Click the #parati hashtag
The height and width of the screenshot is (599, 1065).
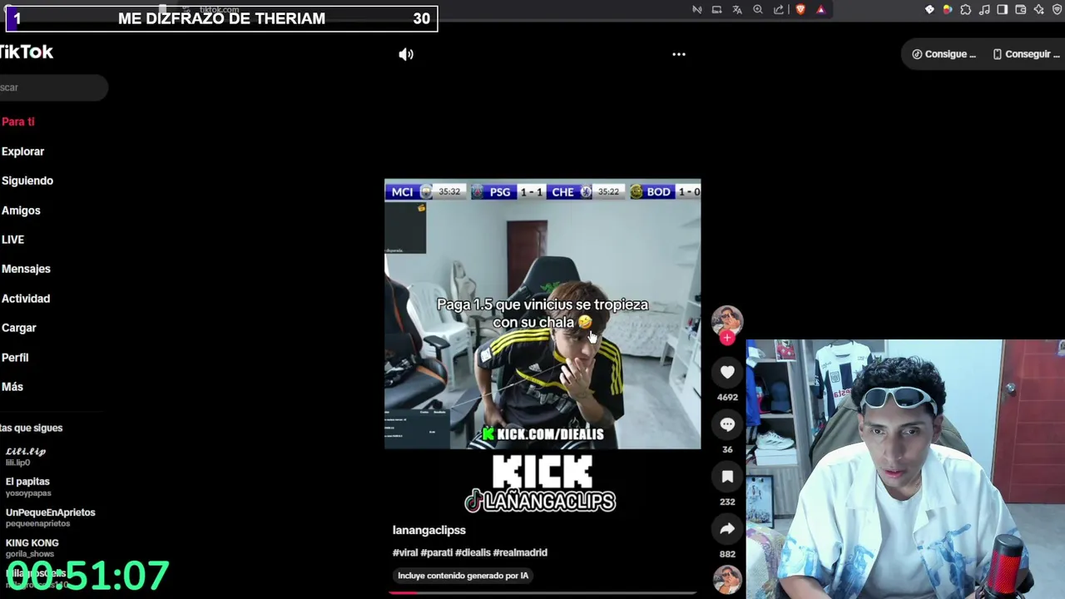point(437,552)
